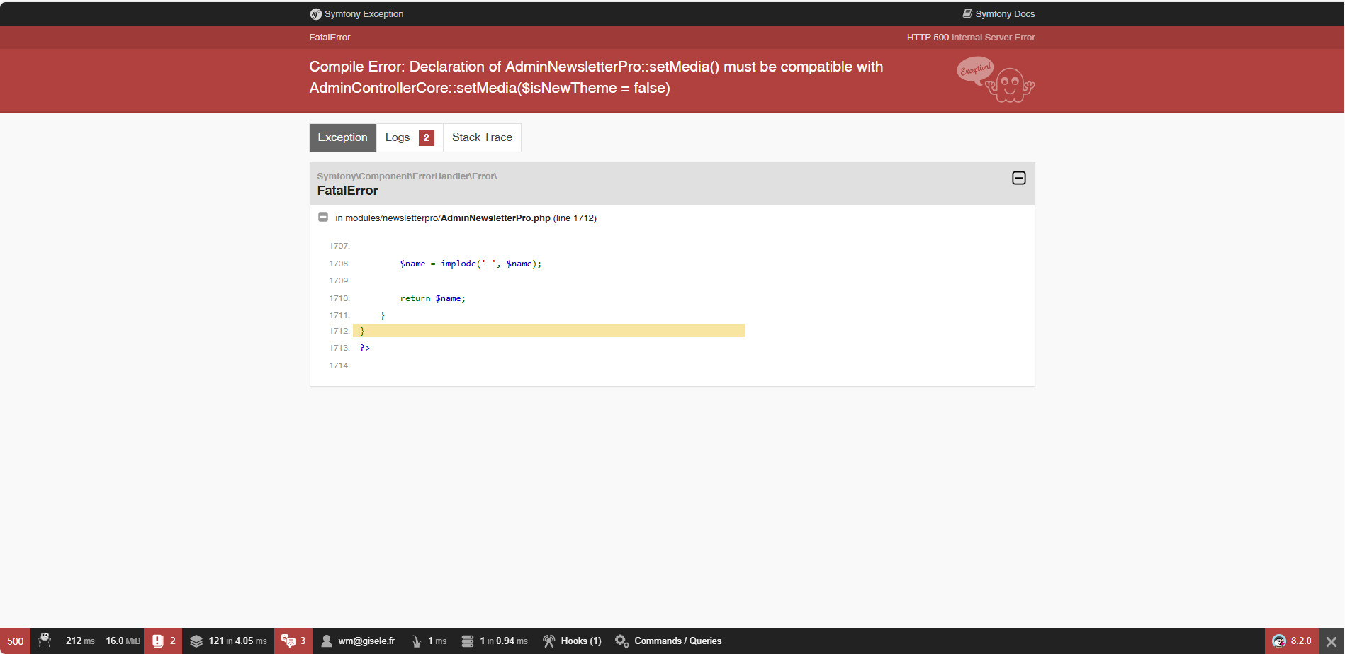Open the PrestaShop debug toolbar mascot icon
1345x654 pixels.
click(x=45, y=641)
